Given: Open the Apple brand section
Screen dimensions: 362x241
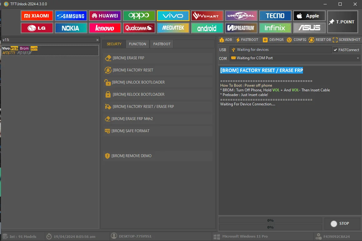Looking at the screenshot, I should click(309, 16).
